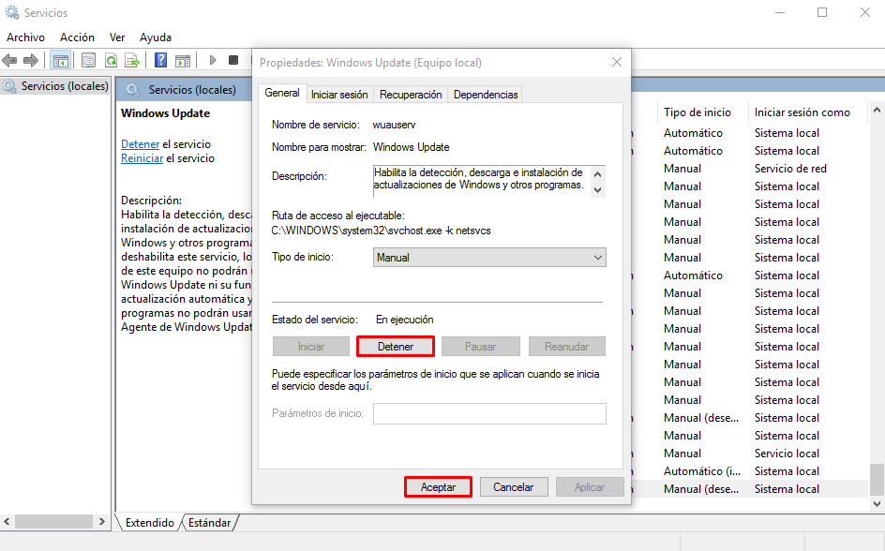Open Help with the blue question-mark icon
Screen dimensions: 885x551
[161, 60]
